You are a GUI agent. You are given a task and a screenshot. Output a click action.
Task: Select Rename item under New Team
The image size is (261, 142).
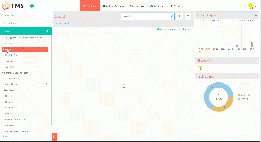(9, 125)
